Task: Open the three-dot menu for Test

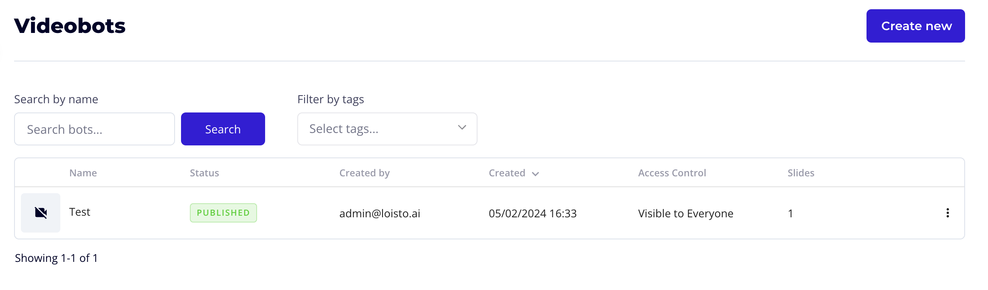Action: point(947,213)
